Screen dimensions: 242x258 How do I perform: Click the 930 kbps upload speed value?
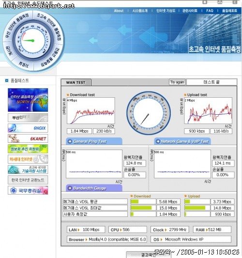[x=197, y=131]
